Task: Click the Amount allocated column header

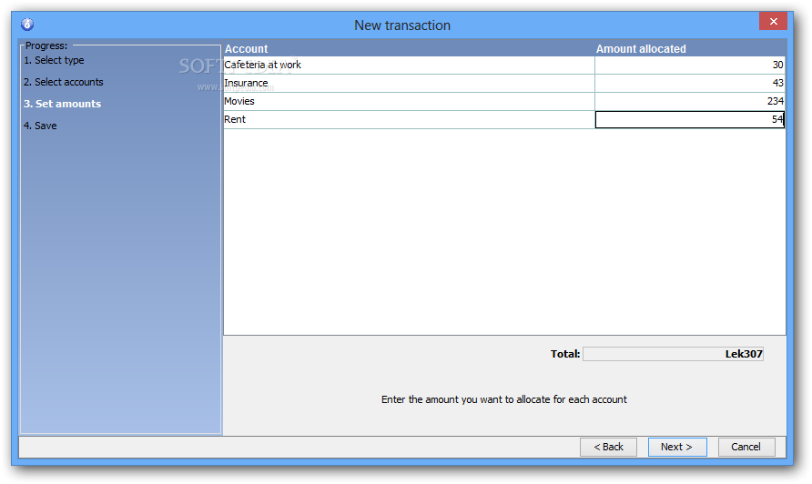Action: coord(690,48)
